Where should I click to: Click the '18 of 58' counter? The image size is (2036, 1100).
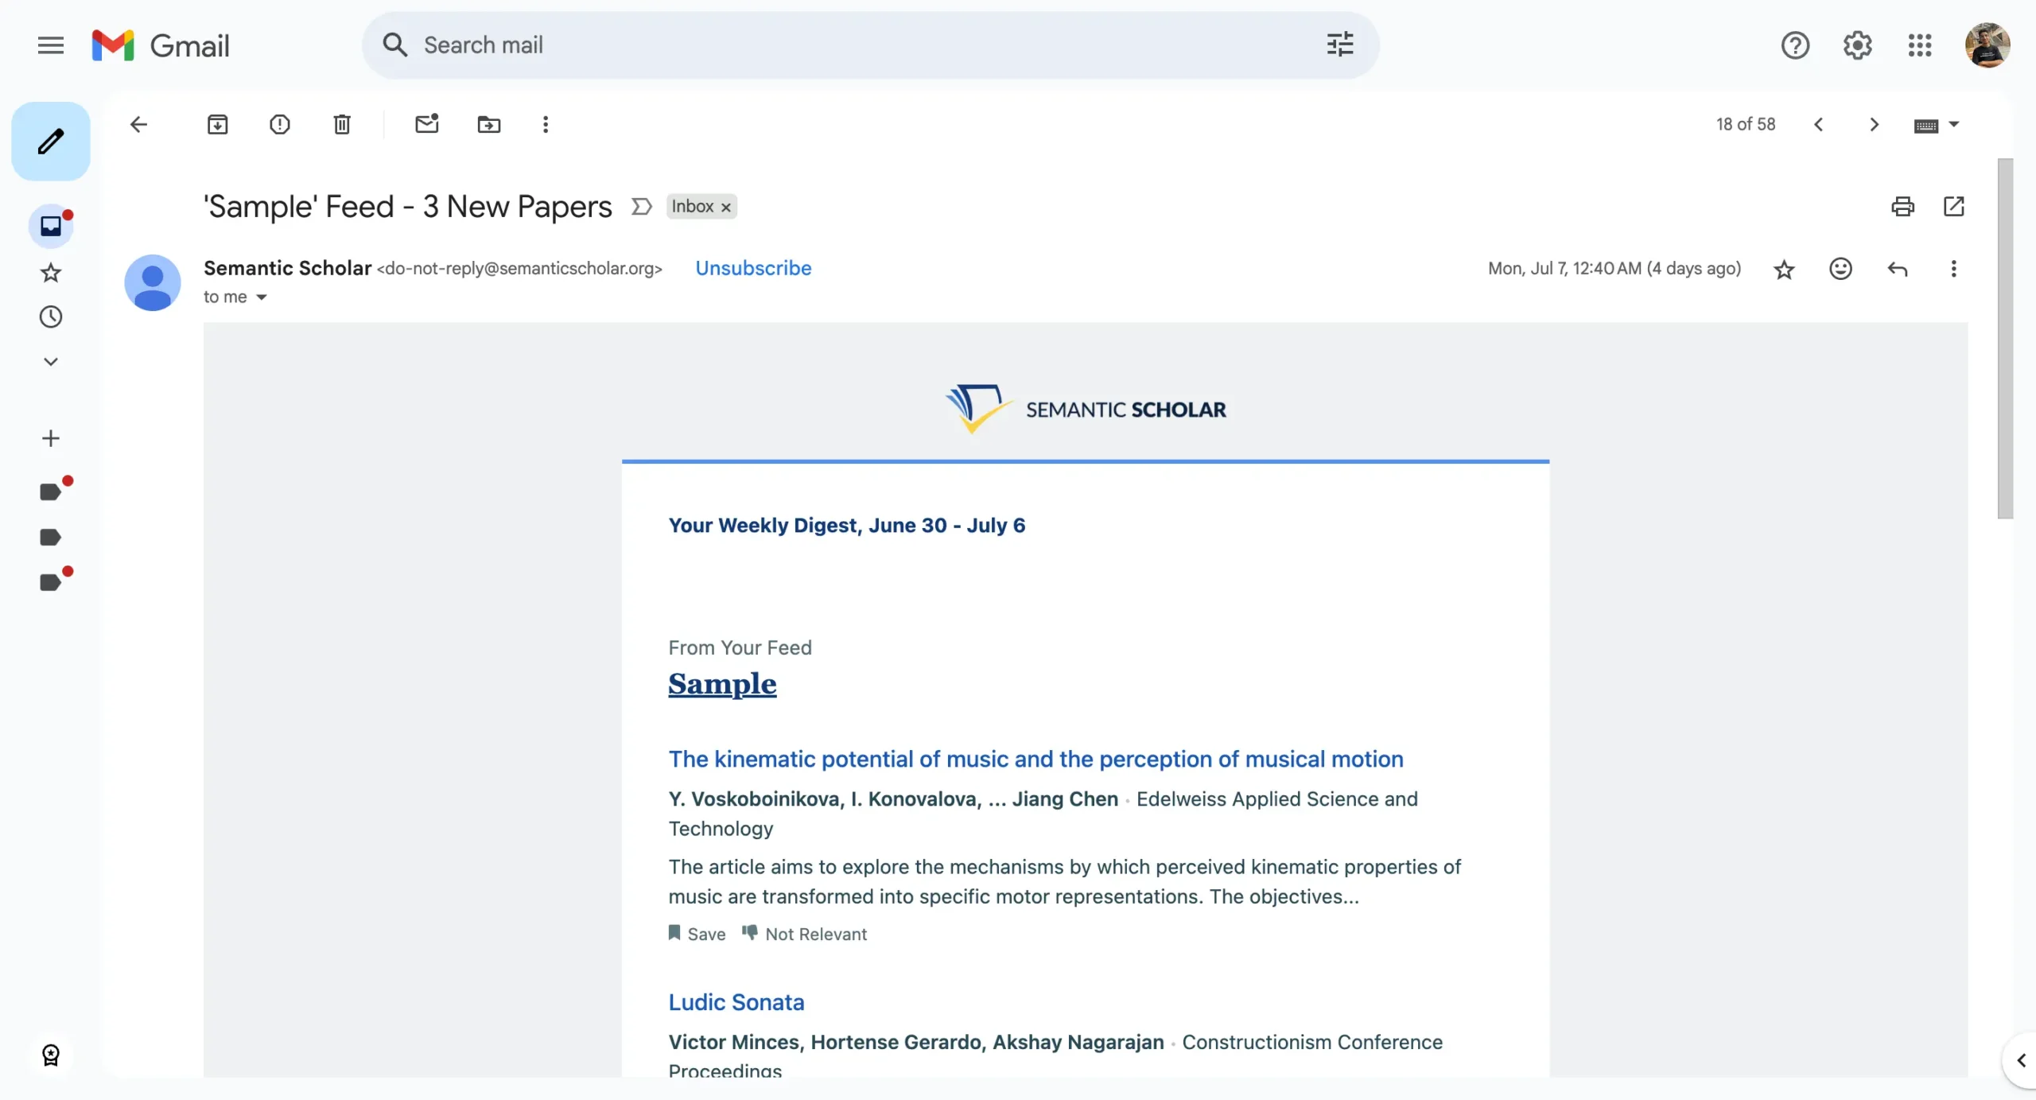coord(1746,124)
